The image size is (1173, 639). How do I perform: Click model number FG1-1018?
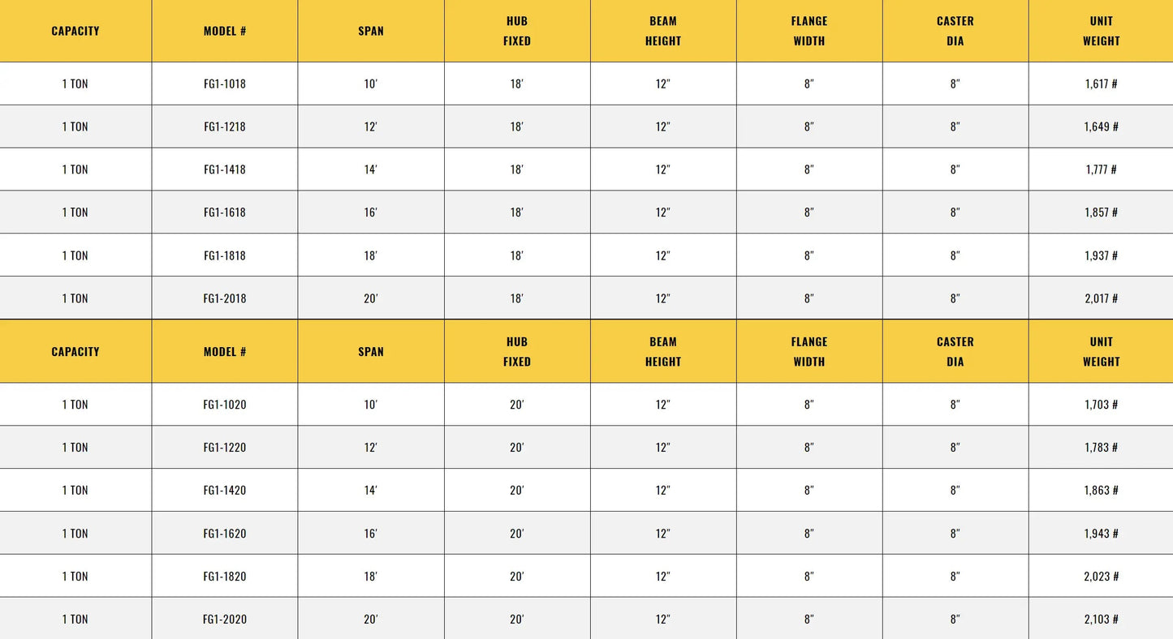(x=225, y=84)
